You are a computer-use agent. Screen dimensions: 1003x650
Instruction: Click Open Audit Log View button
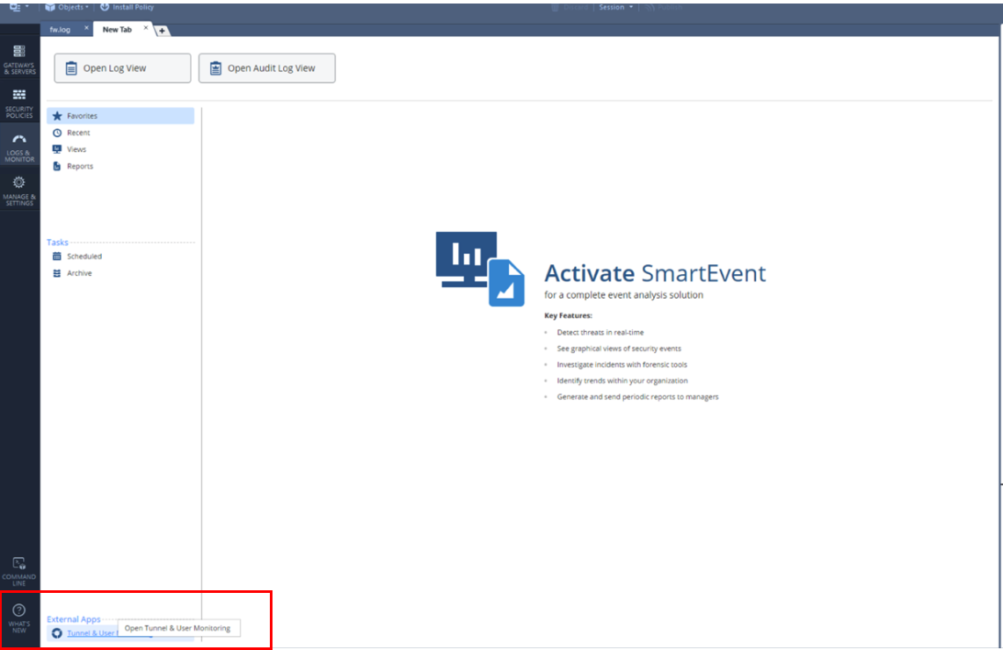coord(266,69)
